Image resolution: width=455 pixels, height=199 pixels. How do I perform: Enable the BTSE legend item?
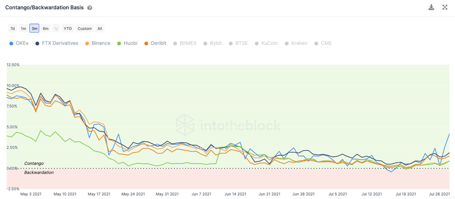(239, 43)
